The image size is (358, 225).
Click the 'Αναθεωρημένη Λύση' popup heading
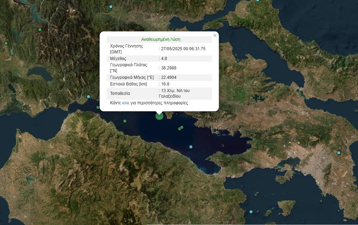tap(161, 39)
